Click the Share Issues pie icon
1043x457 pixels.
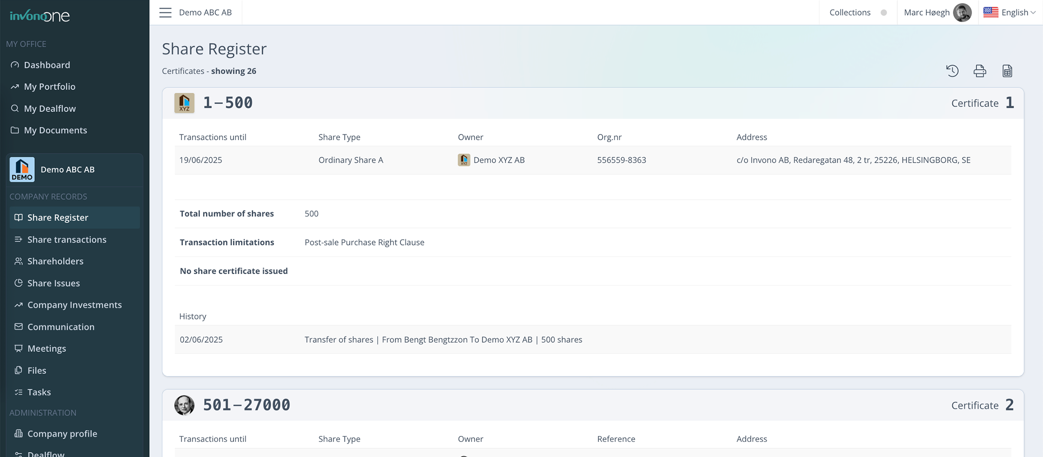18,283
